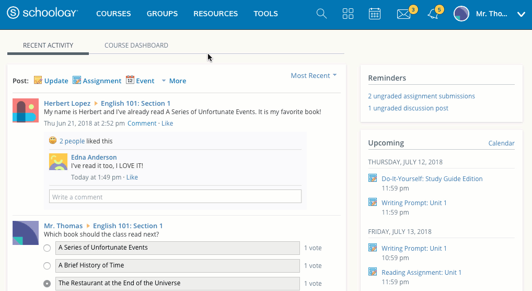Open the Courses menu
Image resolution: width=532 pixels, height=291 pixels.
click(x=113, y=14)
